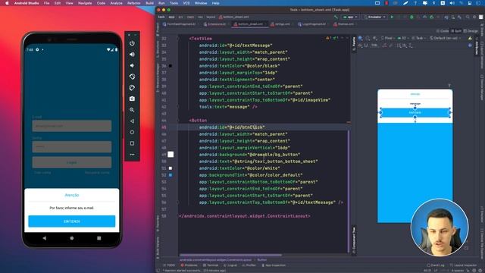Click the emulator zoom magnifier icon
The width and height of the screenshot is (485, 273).
132,110
